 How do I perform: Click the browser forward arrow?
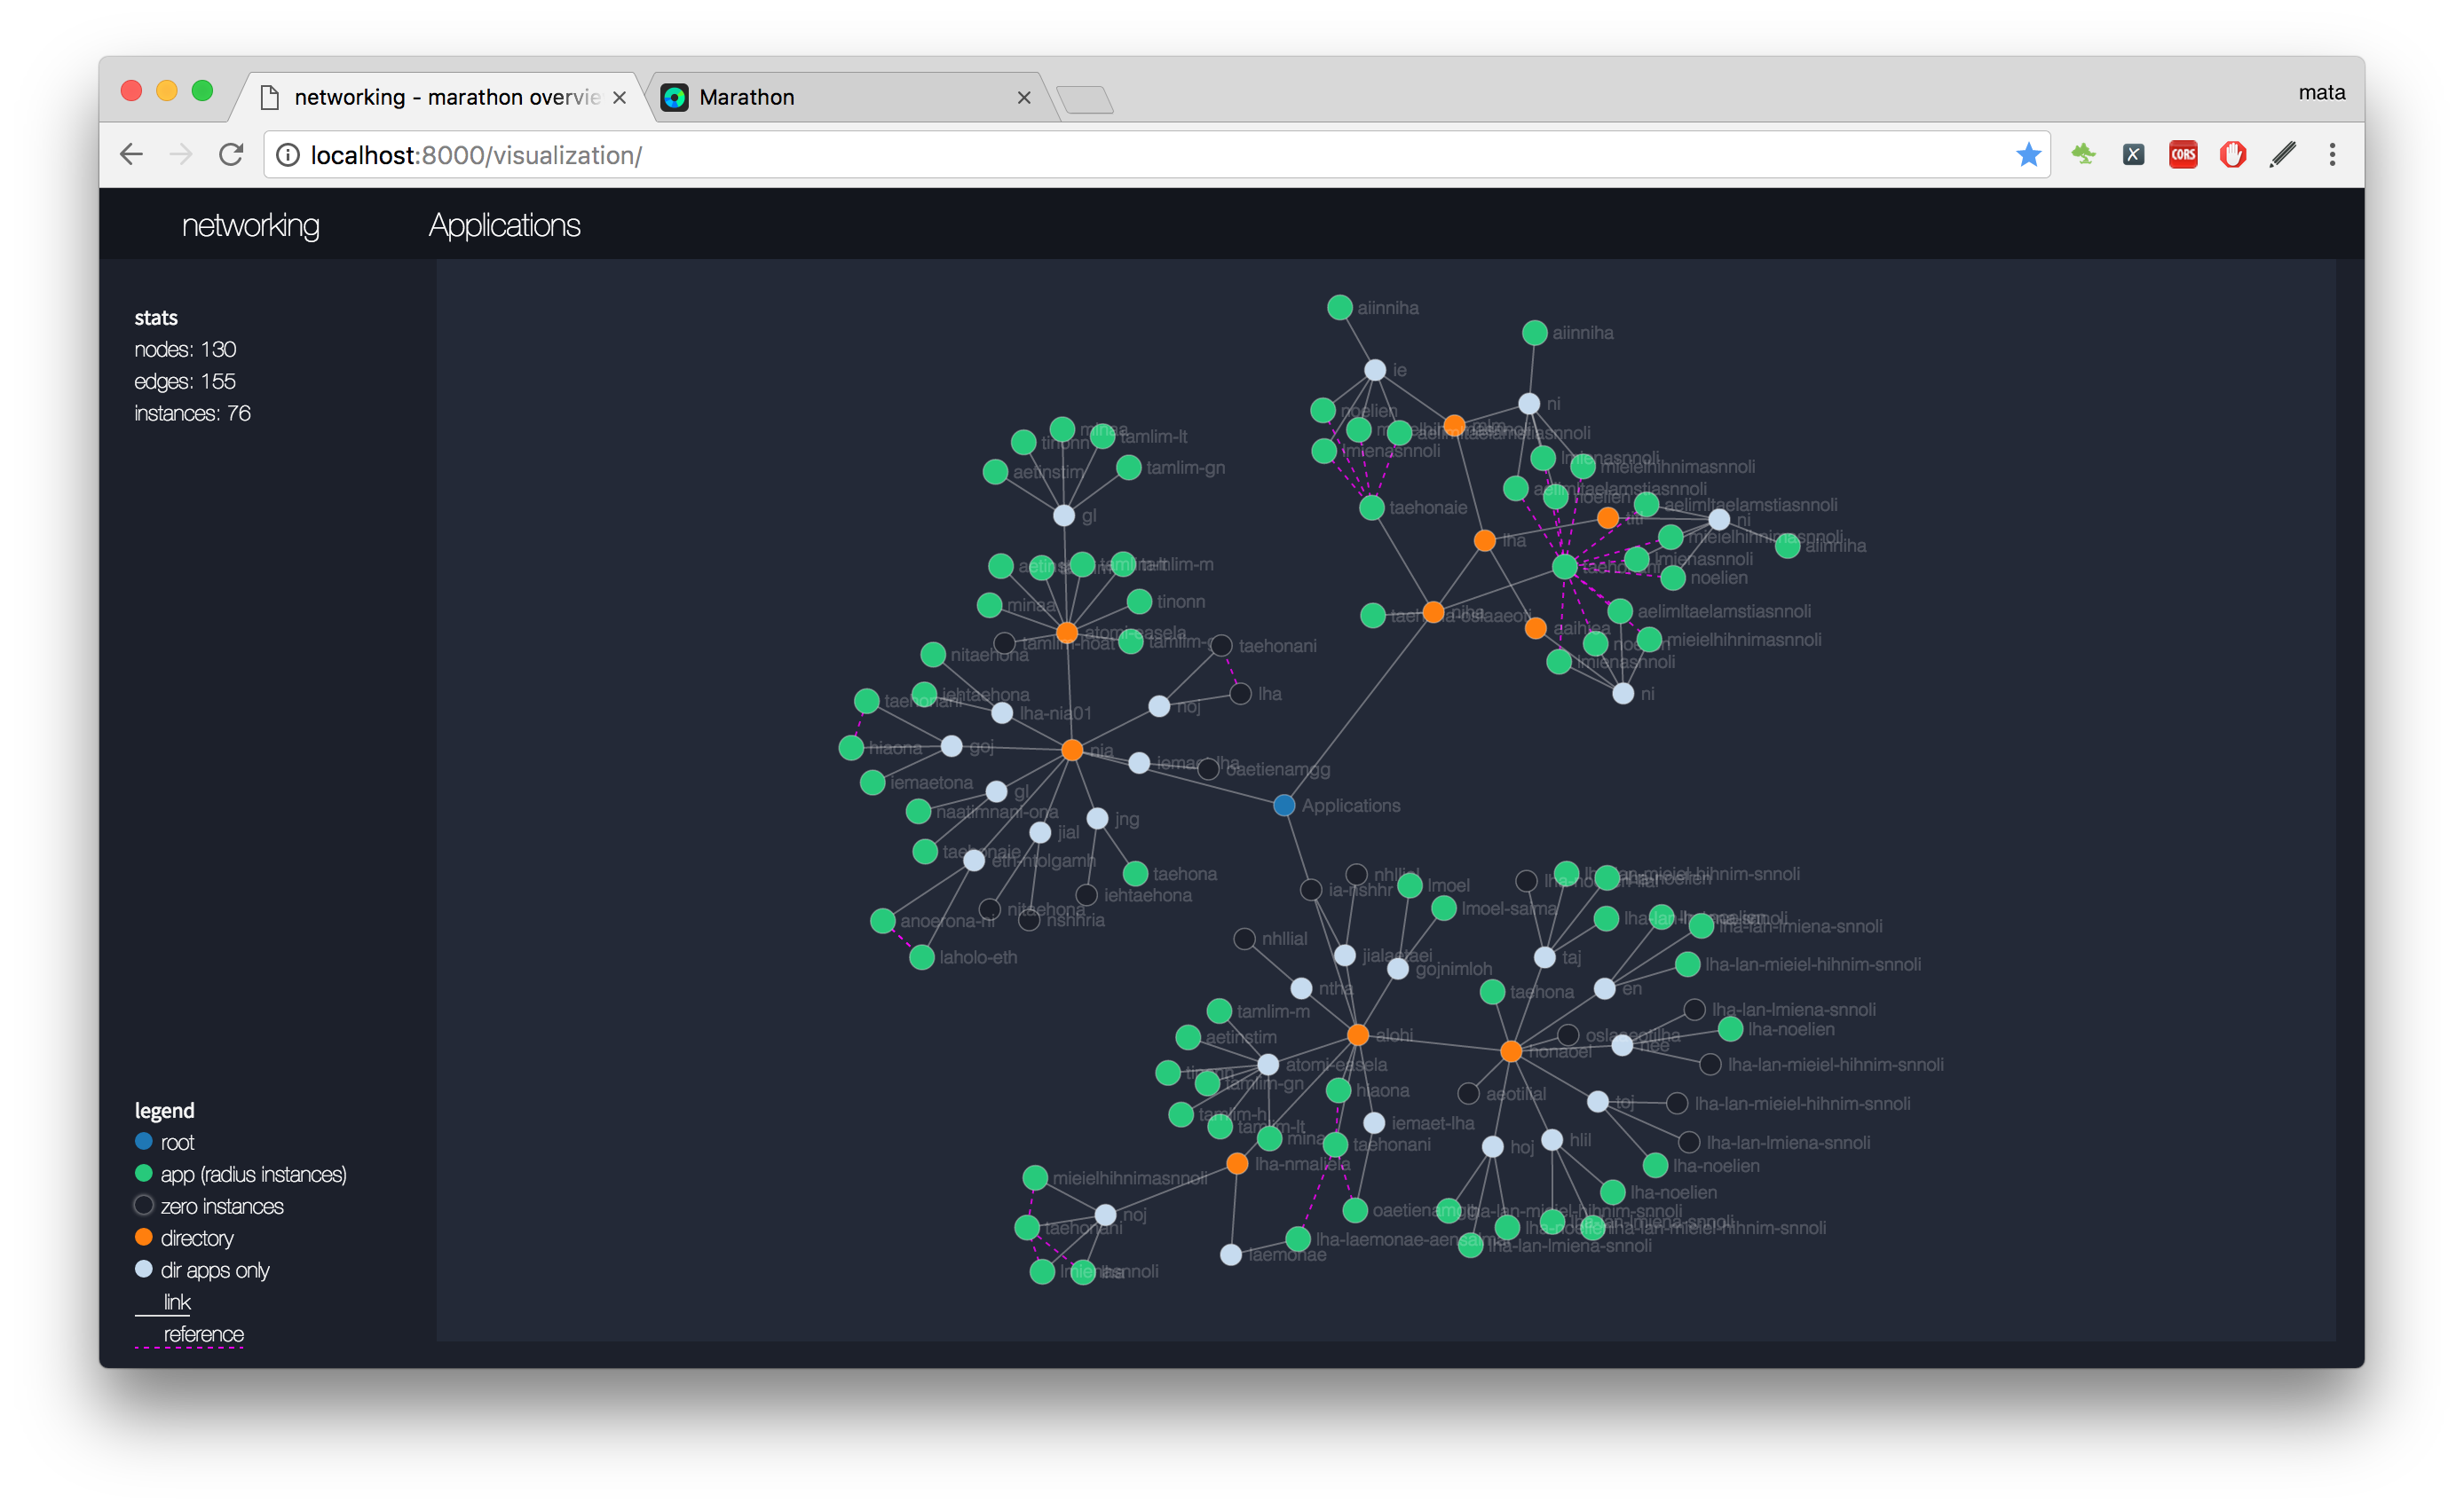pyautogui.click(x=181, y=155)
